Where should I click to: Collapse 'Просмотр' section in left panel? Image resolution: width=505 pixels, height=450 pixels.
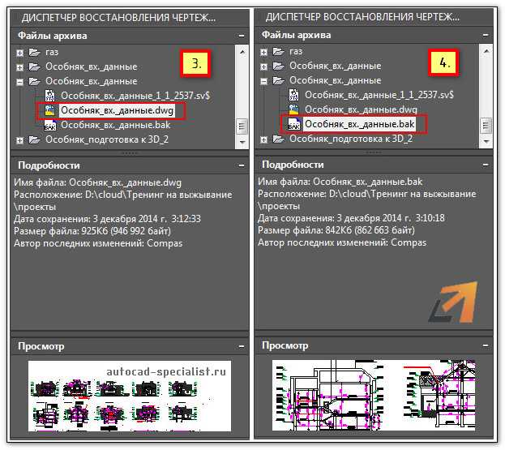coord(242,346)
